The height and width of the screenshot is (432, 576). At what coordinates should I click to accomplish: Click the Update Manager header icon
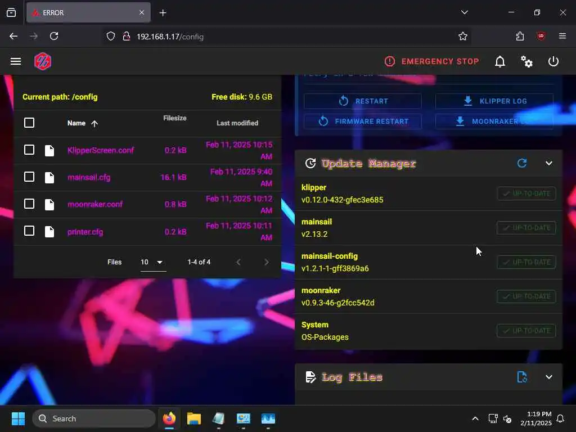click(310, 163)
